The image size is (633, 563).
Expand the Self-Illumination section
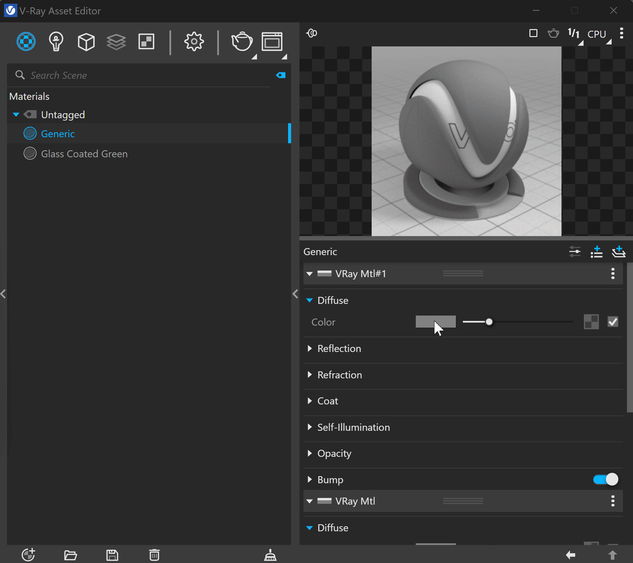pyautogui.click(x=309, y=427)
